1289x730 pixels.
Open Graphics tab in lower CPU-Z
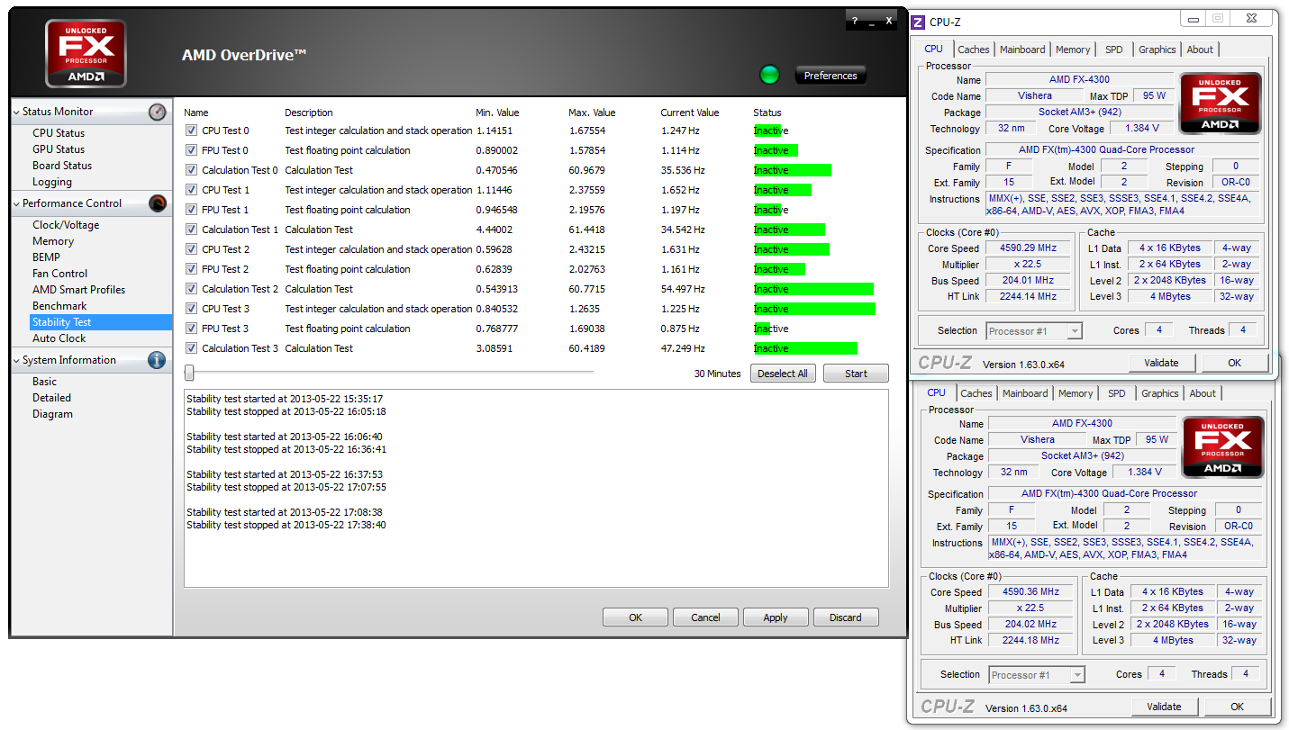1160,393
